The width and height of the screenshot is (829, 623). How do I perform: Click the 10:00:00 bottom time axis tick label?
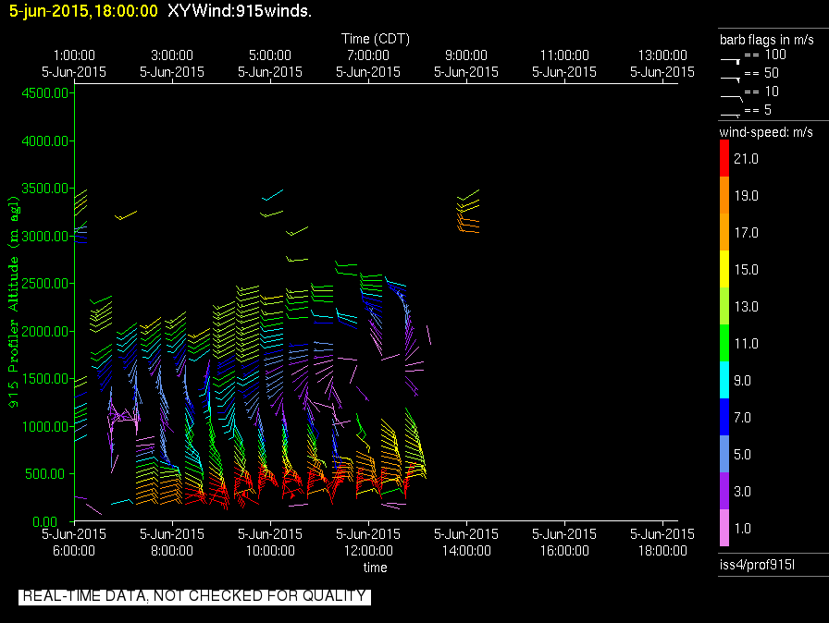[x=270, y=550]
